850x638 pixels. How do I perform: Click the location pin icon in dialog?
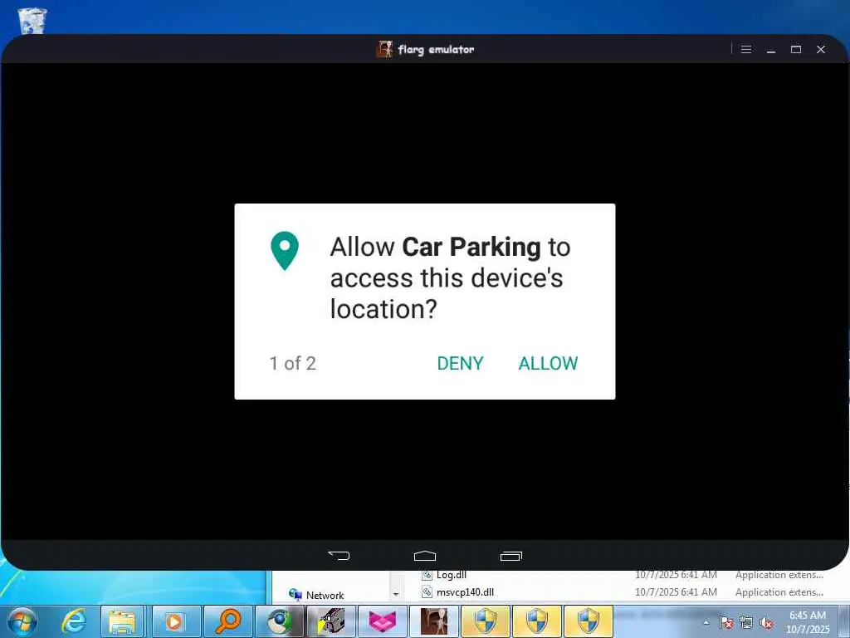point(285,251)
